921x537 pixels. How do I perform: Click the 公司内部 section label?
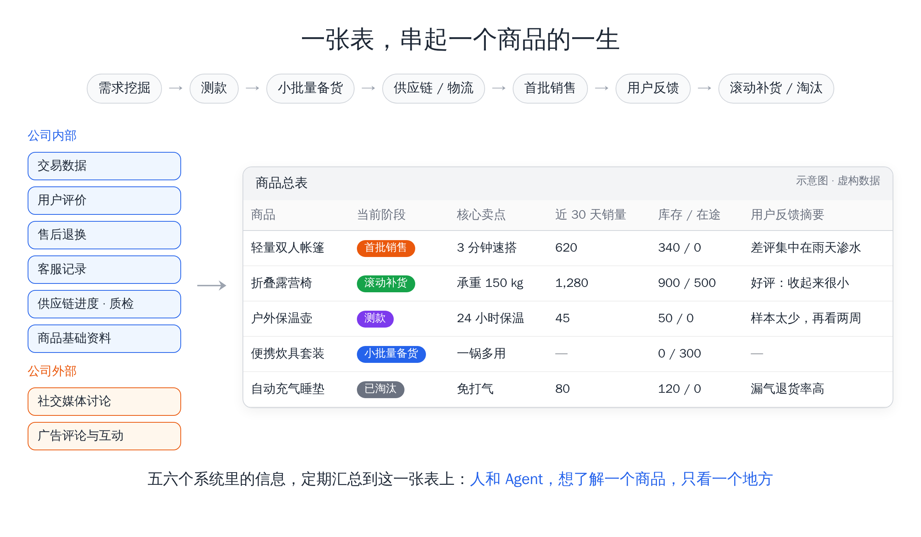[52, 136]
